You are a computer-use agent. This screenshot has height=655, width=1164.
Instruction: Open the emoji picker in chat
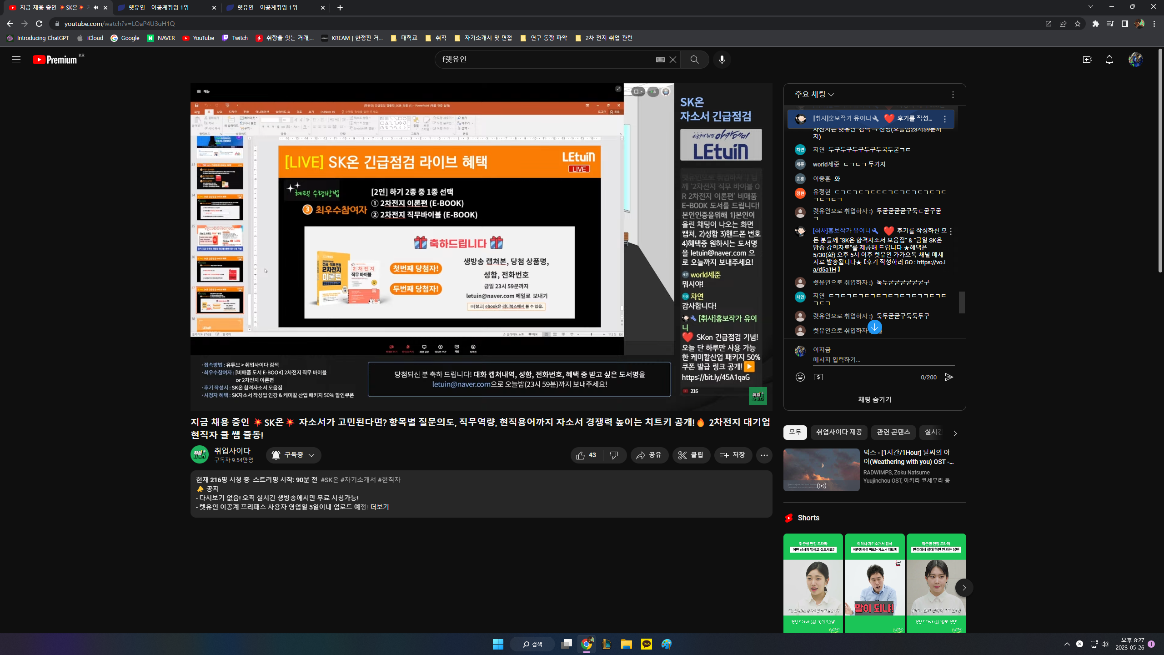pyautogui.click(x=800, y=377)
